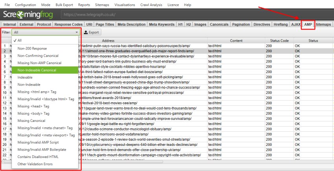
Task: Switch to the AMP tab
Action: click(308, 24)
